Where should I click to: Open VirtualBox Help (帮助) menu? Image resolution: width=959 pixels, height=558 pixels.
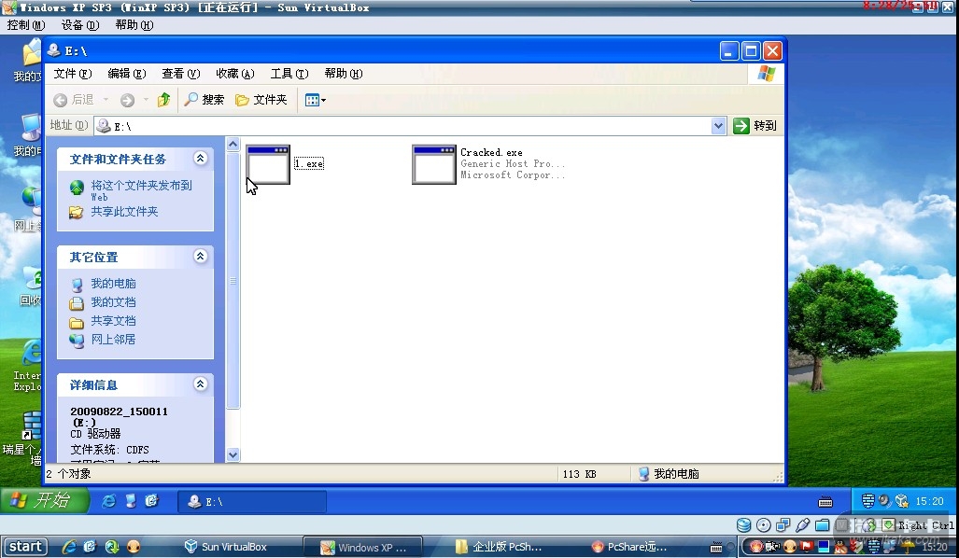(x=134, y=25)
